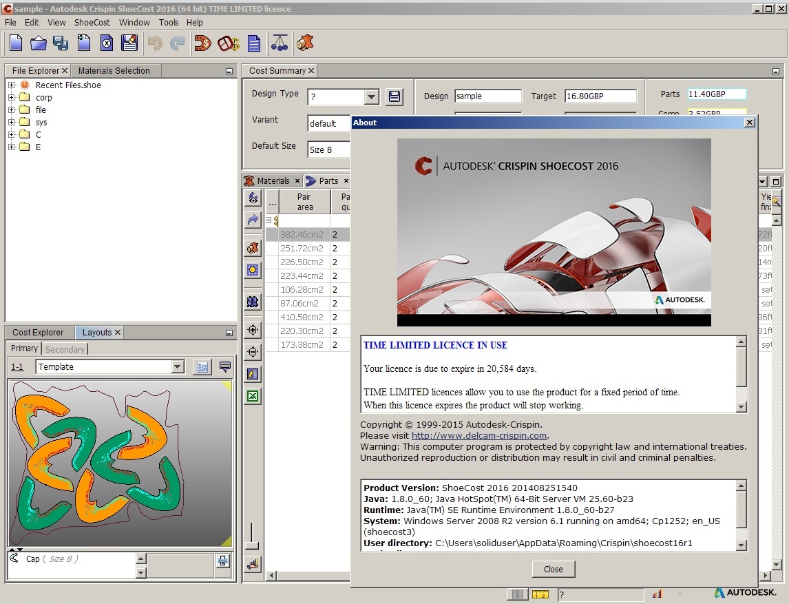The height and width of the screenshot is (604, 789).
Task: Click the 1-1 layout label
Action: click(x=17, y=367)
